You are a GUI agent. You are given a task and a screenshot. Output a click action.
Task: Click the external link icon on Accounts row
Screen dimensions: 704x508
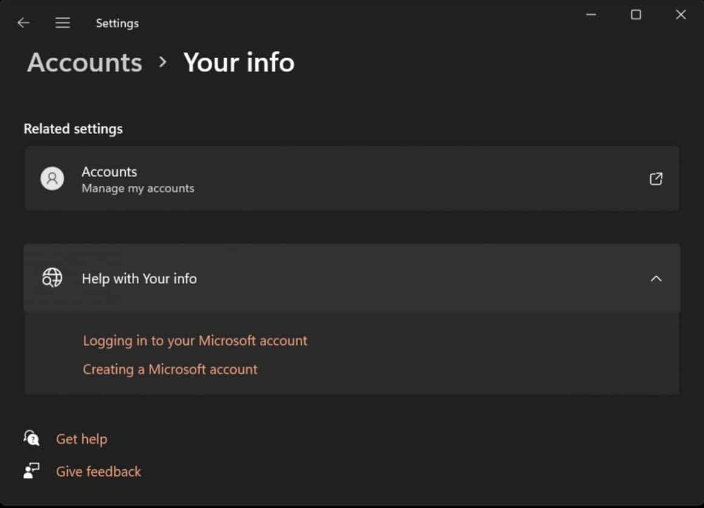coord(656,178)
